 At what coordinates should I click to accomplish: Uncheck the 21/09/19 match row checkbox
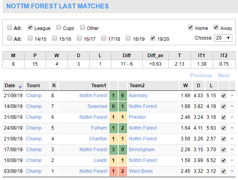coord(224,96)
